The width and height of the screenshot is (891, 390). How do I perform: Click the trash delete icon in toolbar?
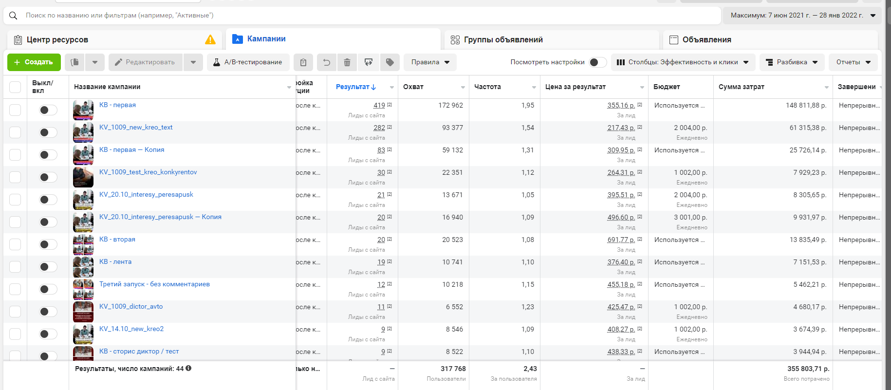click(347, 62)
